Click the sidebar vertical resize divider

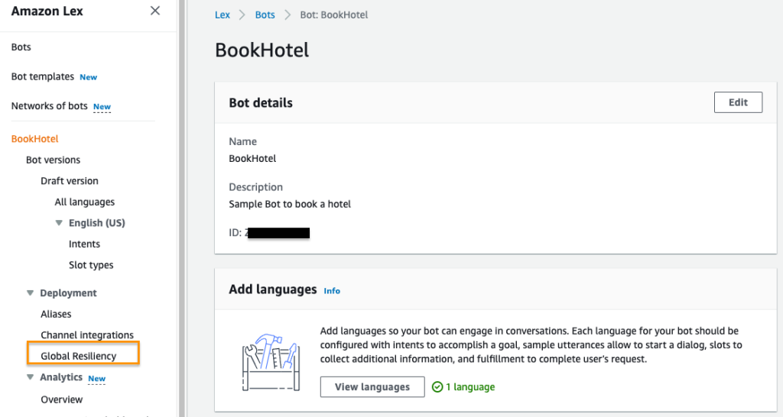tap(182, 208)
